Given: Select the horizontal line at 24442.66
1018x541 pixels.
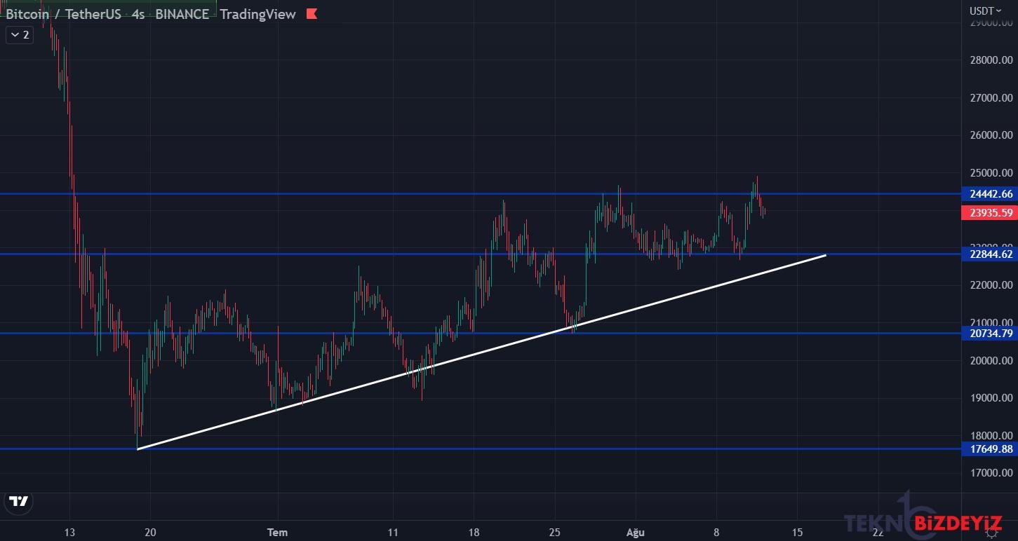Looking at the screenshot, I should (481, 193).
